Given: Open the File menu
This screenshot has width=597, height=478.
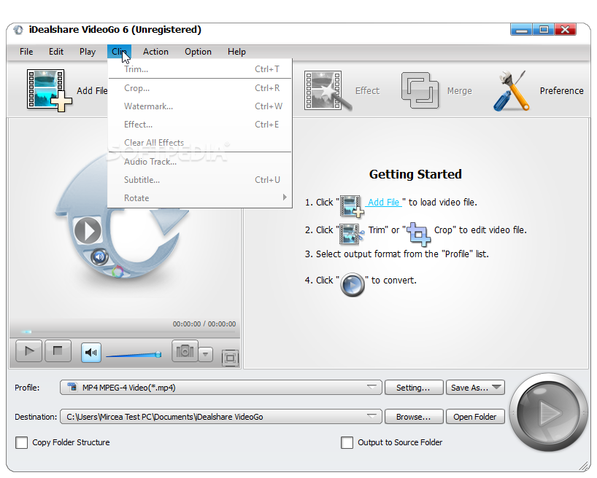Looking at the screenshot, I should point(26,52).
